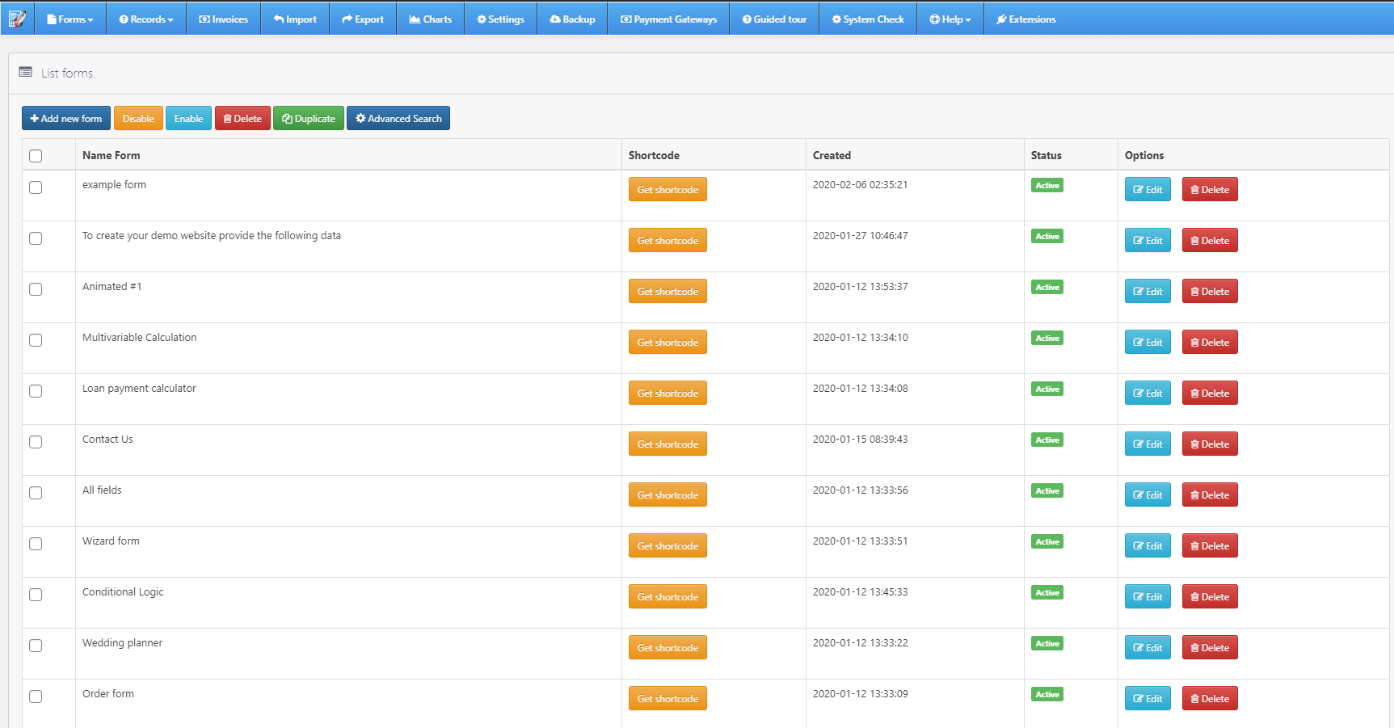Open the Help dropdown
The image size is (1394, 728).
(950, 19)
